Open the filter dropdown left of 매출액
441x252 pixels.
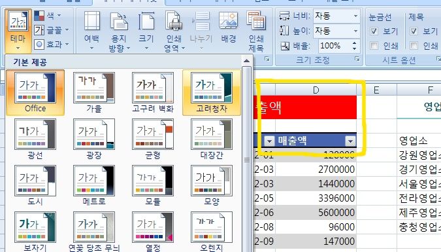(269, 141)
